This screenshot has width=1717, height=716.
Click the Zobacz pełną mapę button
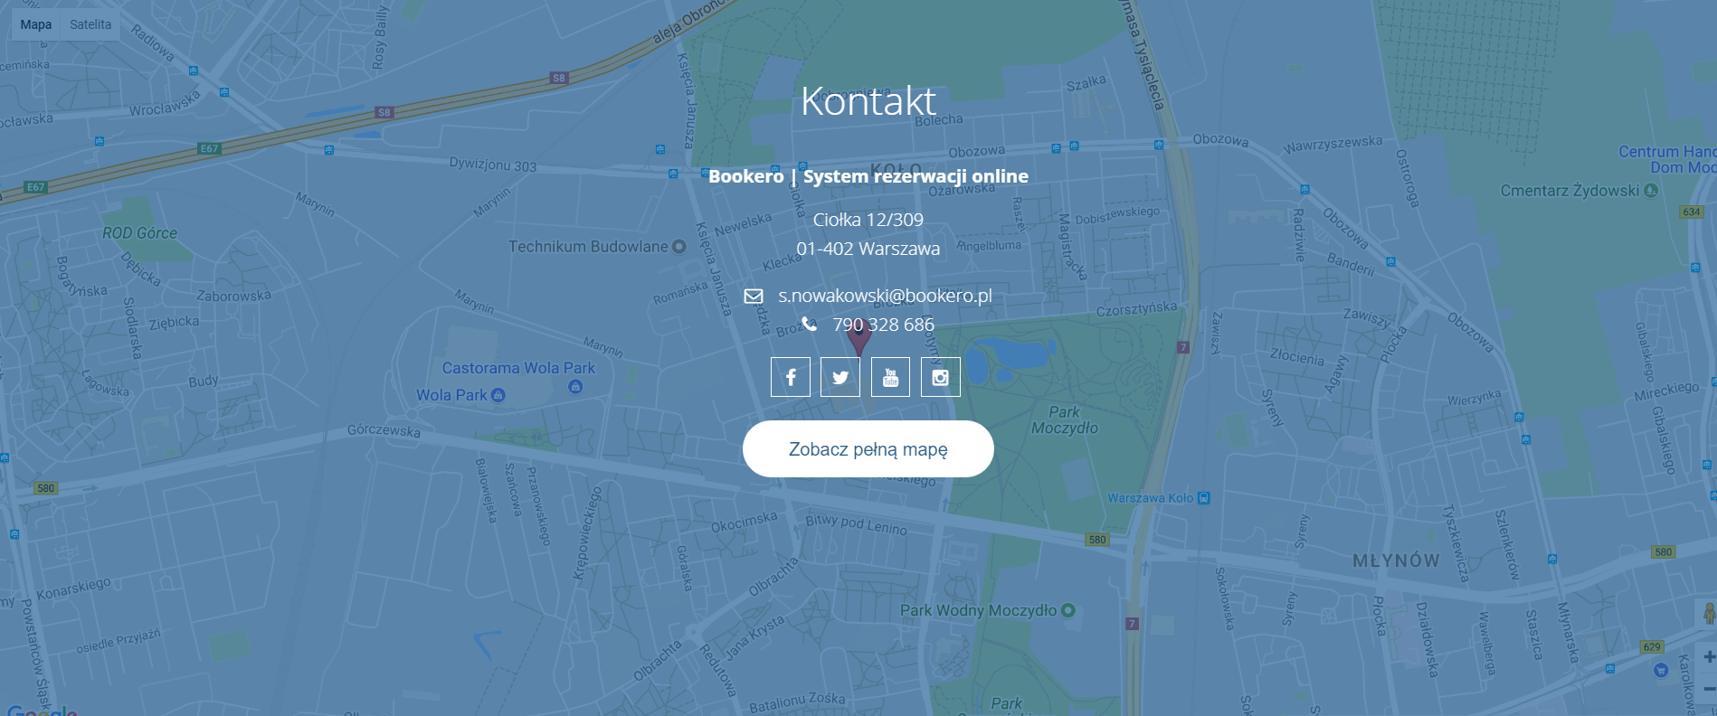[x=868, y=448]
